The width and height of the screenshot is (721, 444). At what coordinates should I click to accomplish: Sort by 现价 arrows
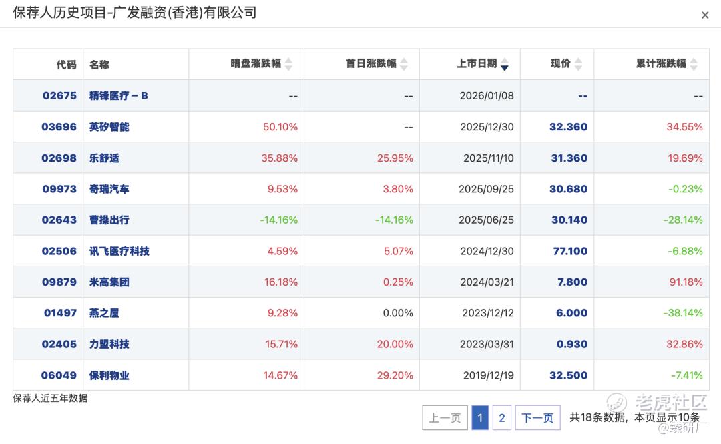click(x=579, y=64)
